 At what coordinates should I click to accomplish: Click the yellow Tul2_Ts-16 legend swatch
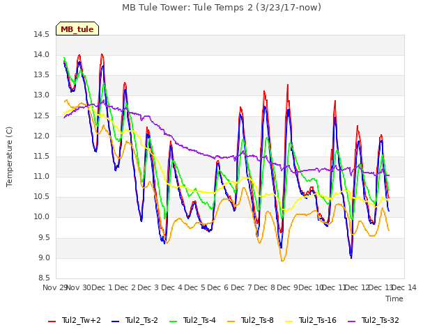coord(289,321)
